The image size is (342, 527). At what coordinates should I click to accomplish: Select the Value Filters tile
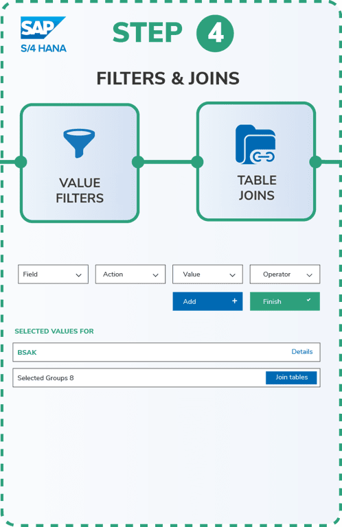(80, 163)
